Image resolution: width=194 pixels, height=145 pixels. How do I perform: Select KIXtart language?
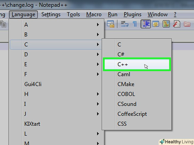[x=56, y=124]
